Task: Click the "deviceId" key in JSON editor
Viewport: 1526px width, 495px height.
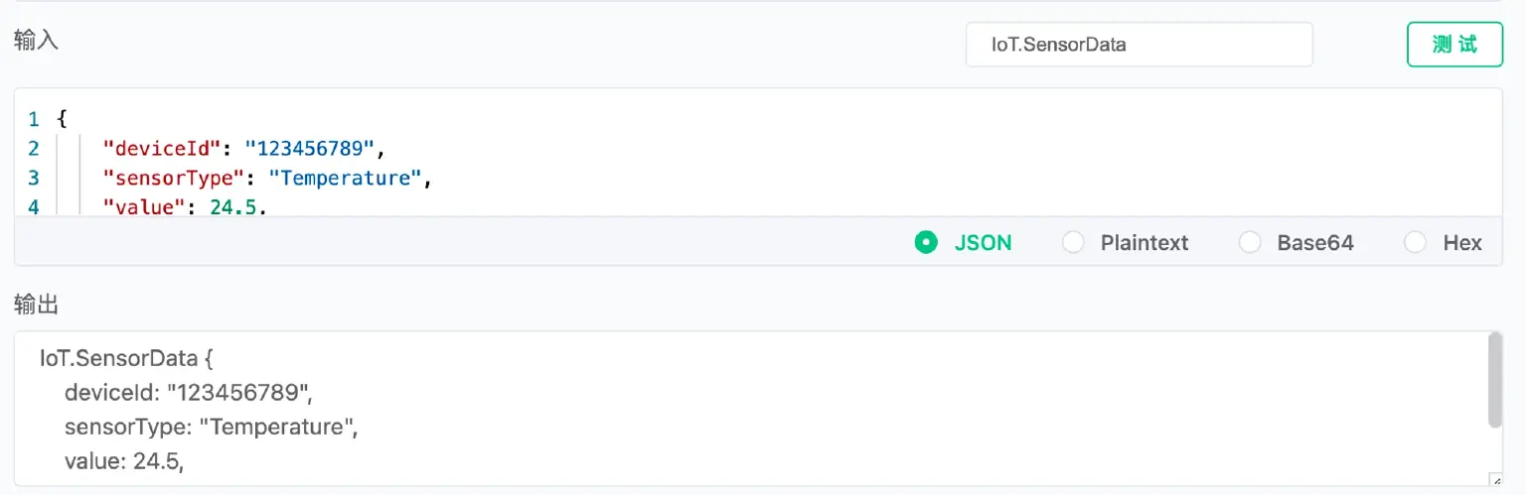Action: 160,149
